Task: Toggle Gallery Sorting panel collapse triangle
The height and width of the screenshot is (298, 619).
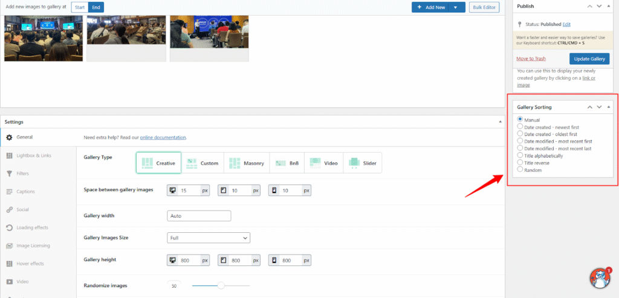Action: [608, 107]
